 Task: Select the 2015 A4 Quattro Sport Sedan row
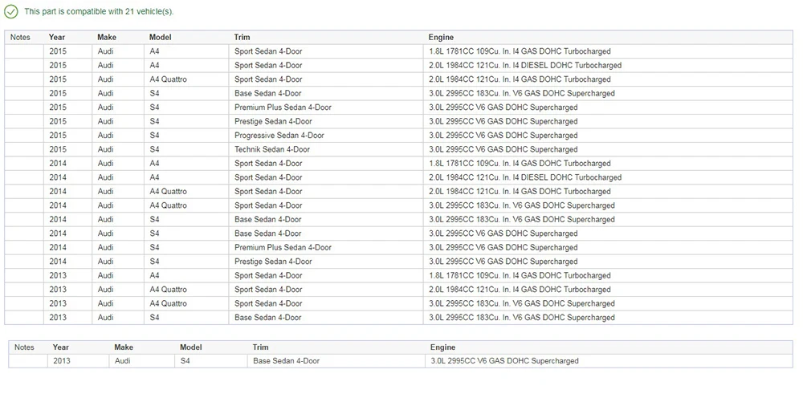click(x=398, y=79)
